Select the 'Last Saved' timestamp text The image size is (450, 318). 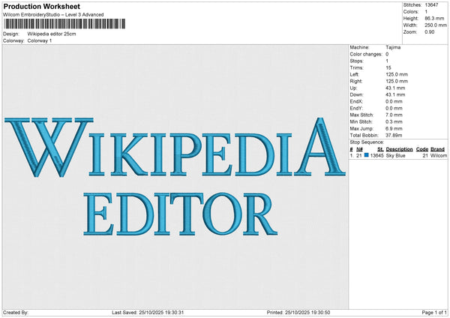[x=148, y=313]
